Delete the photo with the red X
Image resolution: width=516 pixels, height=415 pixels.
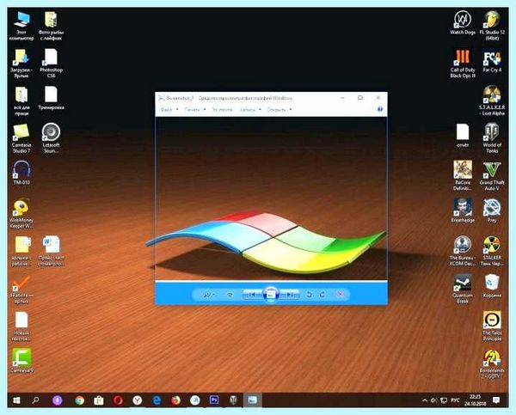[341, 294]
